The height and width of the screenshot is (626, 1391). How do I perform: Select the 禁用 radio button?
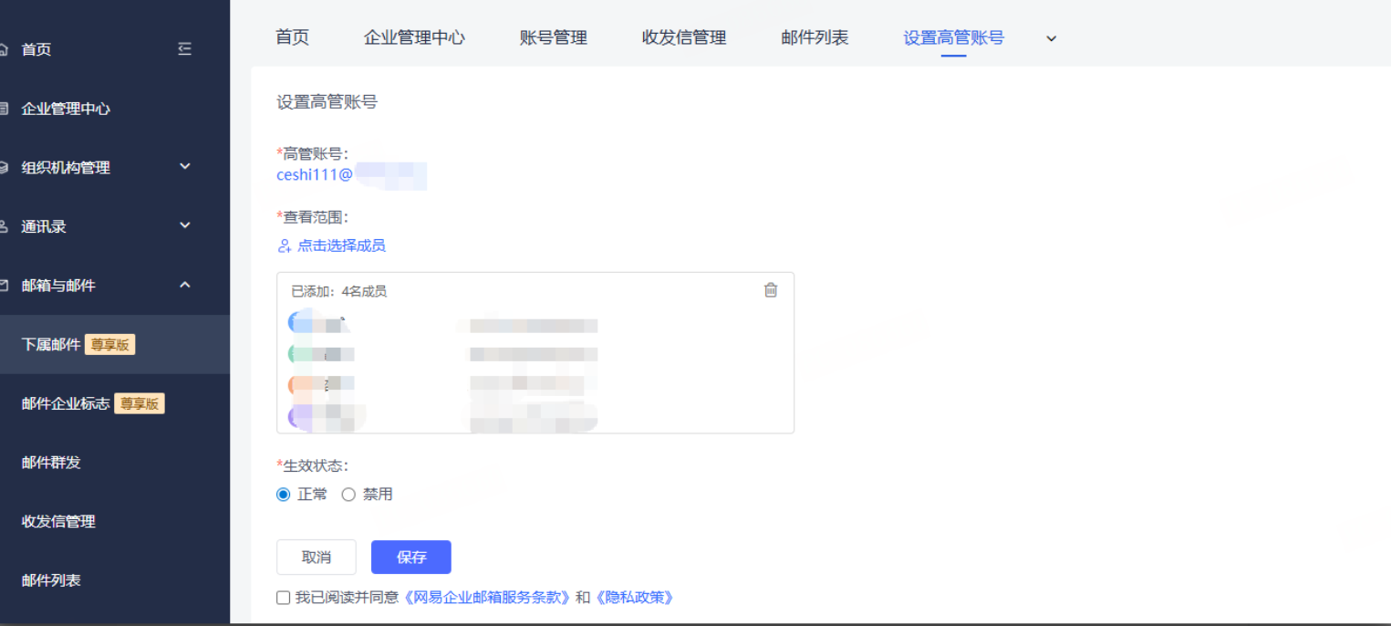click(x=348, y=495)
